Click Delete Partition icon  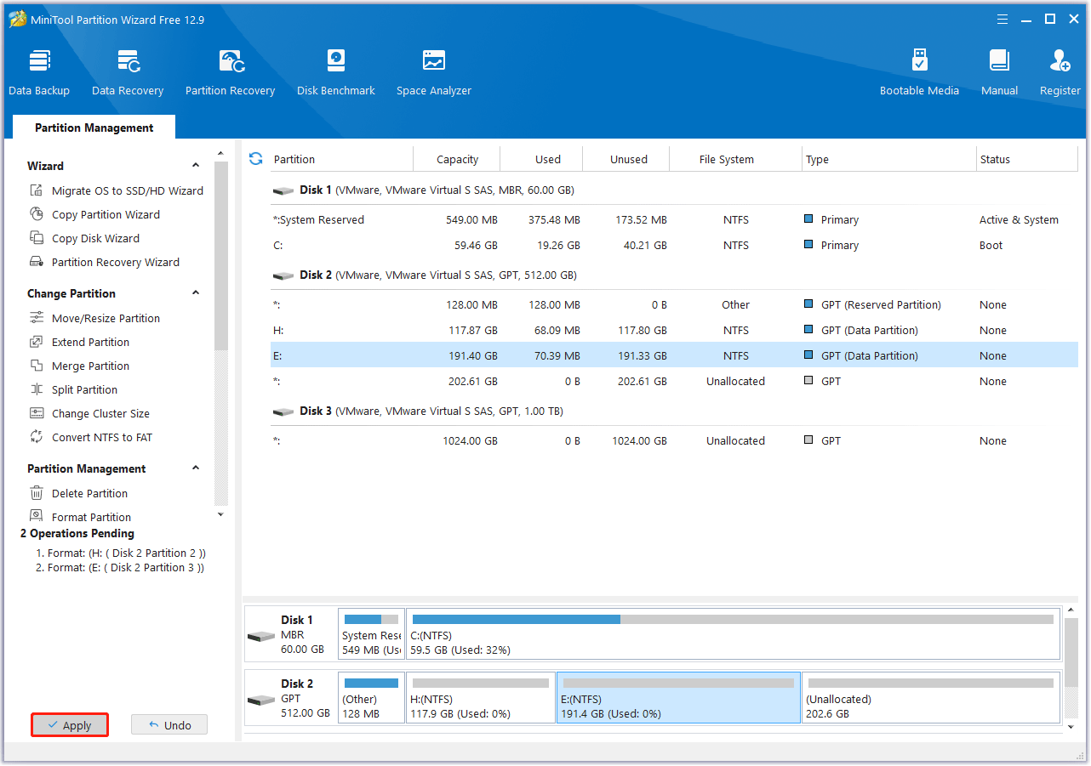(x=37, y=493)
